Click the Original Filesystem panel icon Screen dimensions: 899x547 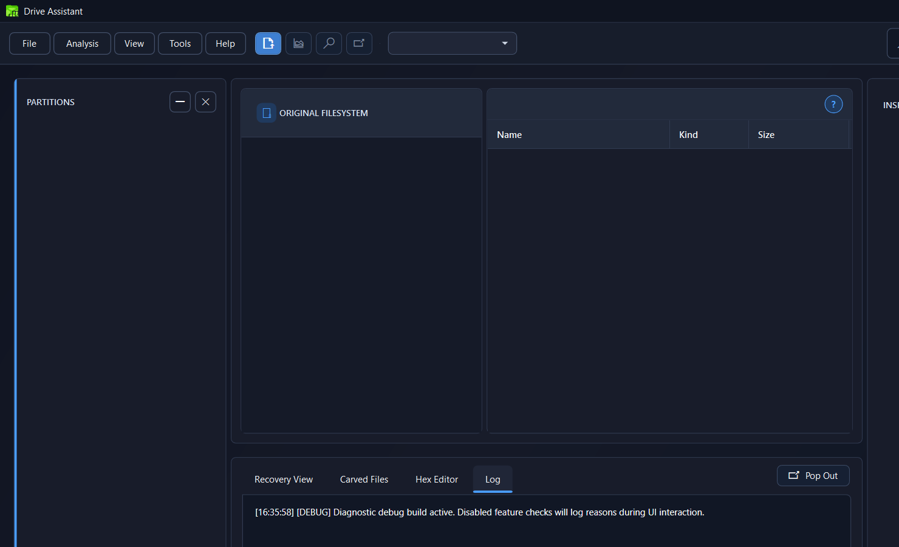pos(266,113)
